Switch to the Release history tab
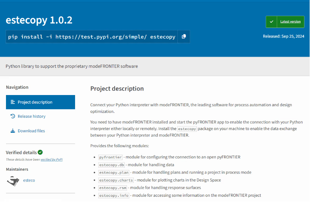310x202 pixels. [41, 116]
